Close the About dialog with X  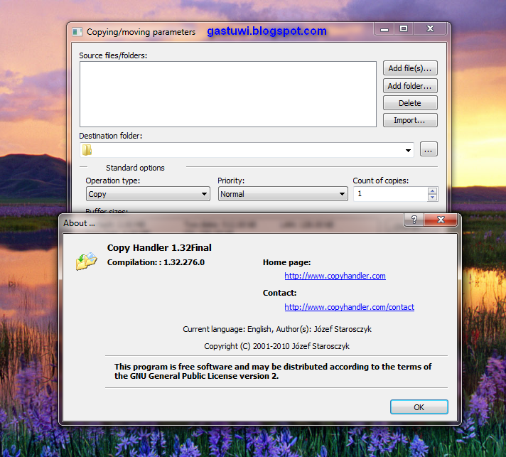click(441, 220)
